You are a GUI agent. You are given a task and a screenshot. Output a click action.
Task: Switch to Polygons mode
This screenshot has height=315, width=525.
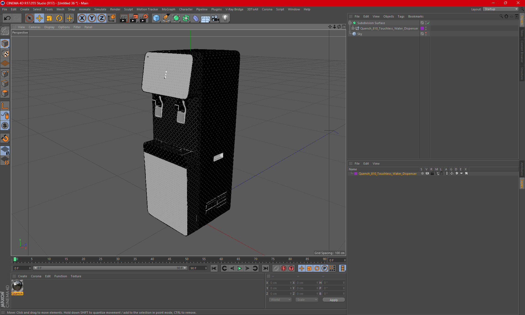[x=5, y=93]
